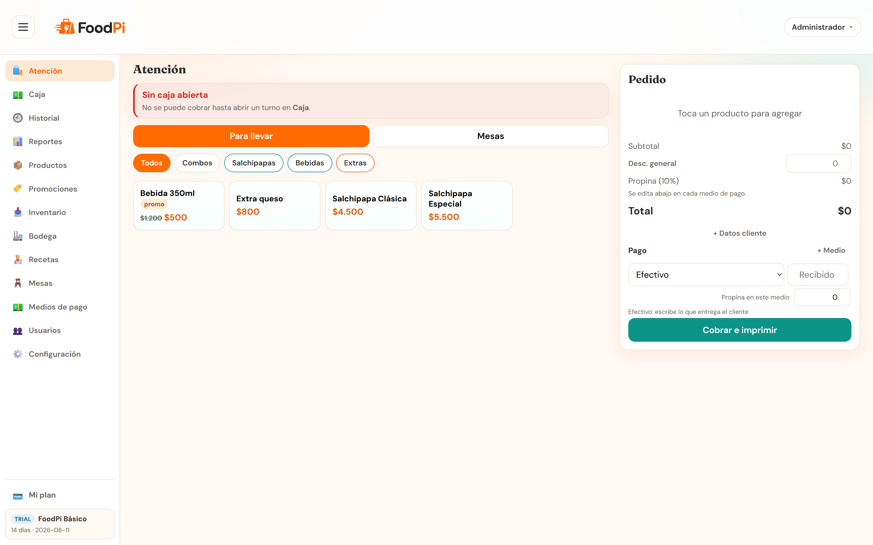The width and height of the screenshot is (873, 545).
Task: Open the Administrador user dropdown
Action: pyautogui.click(x=822, y=27)
